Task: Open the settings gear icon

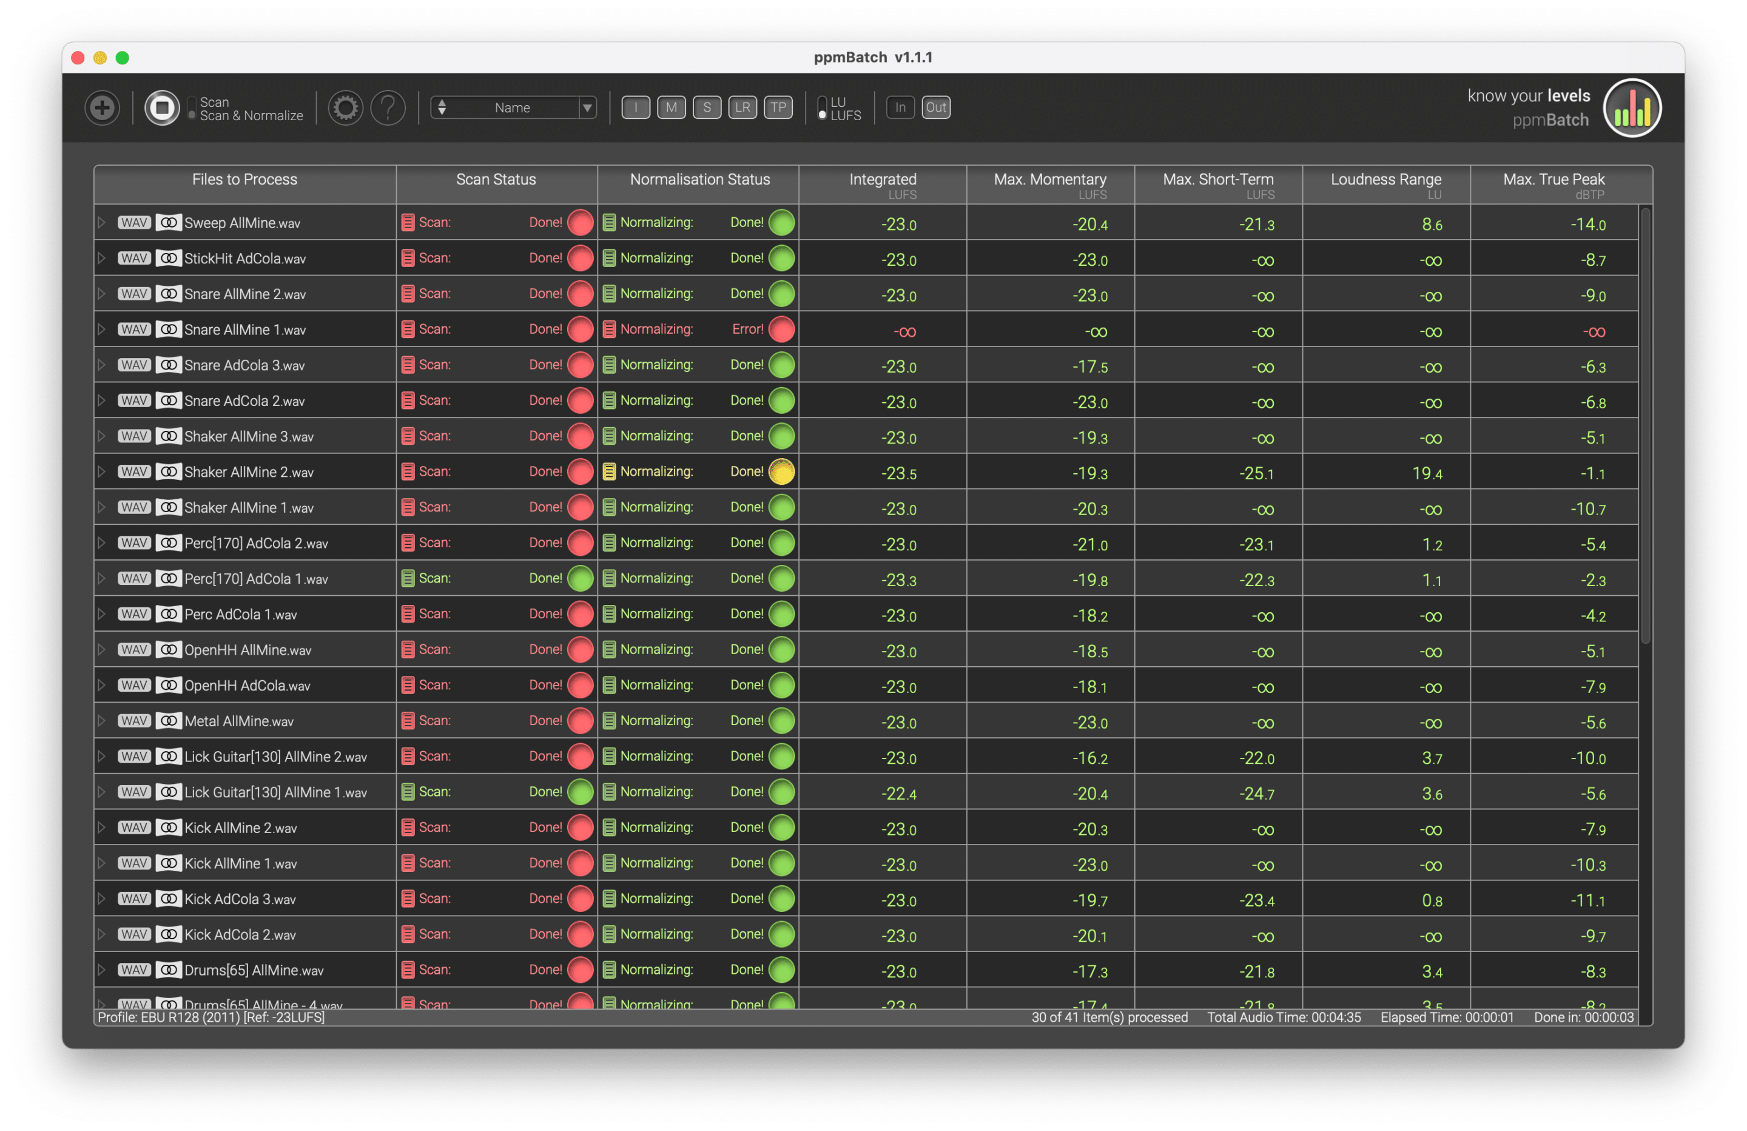Action: 345,108
